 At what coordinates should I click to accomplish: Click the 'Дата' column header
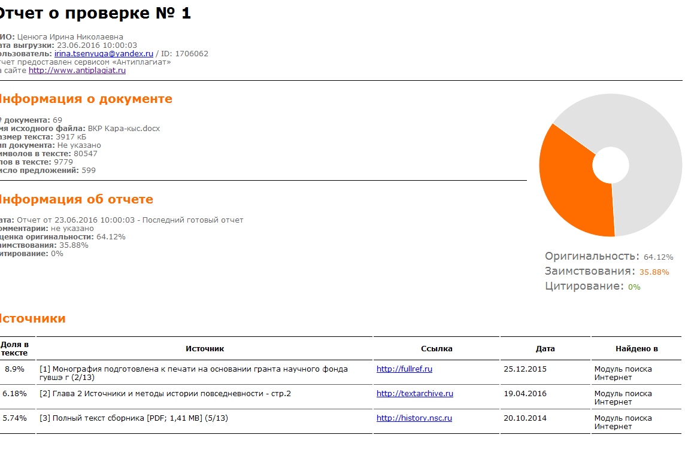545,349
